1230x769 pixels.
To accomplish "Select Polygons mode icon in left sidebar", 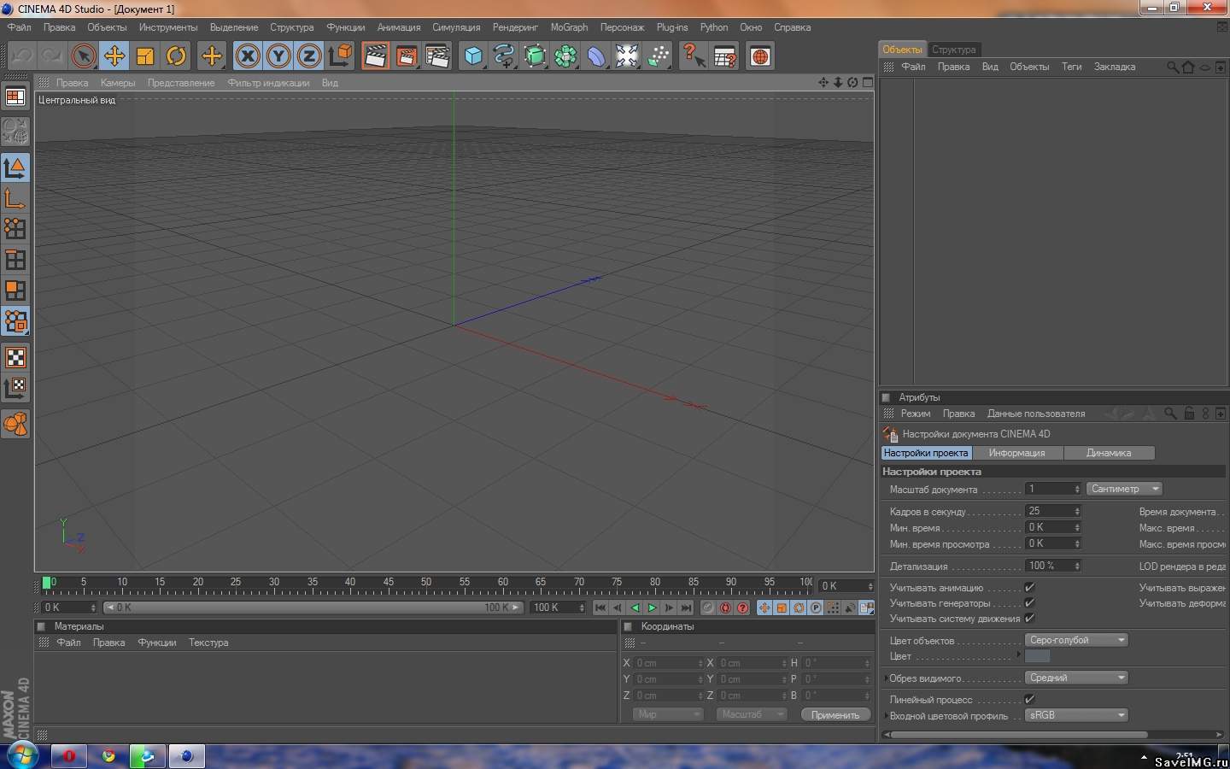I will (15, 291).
